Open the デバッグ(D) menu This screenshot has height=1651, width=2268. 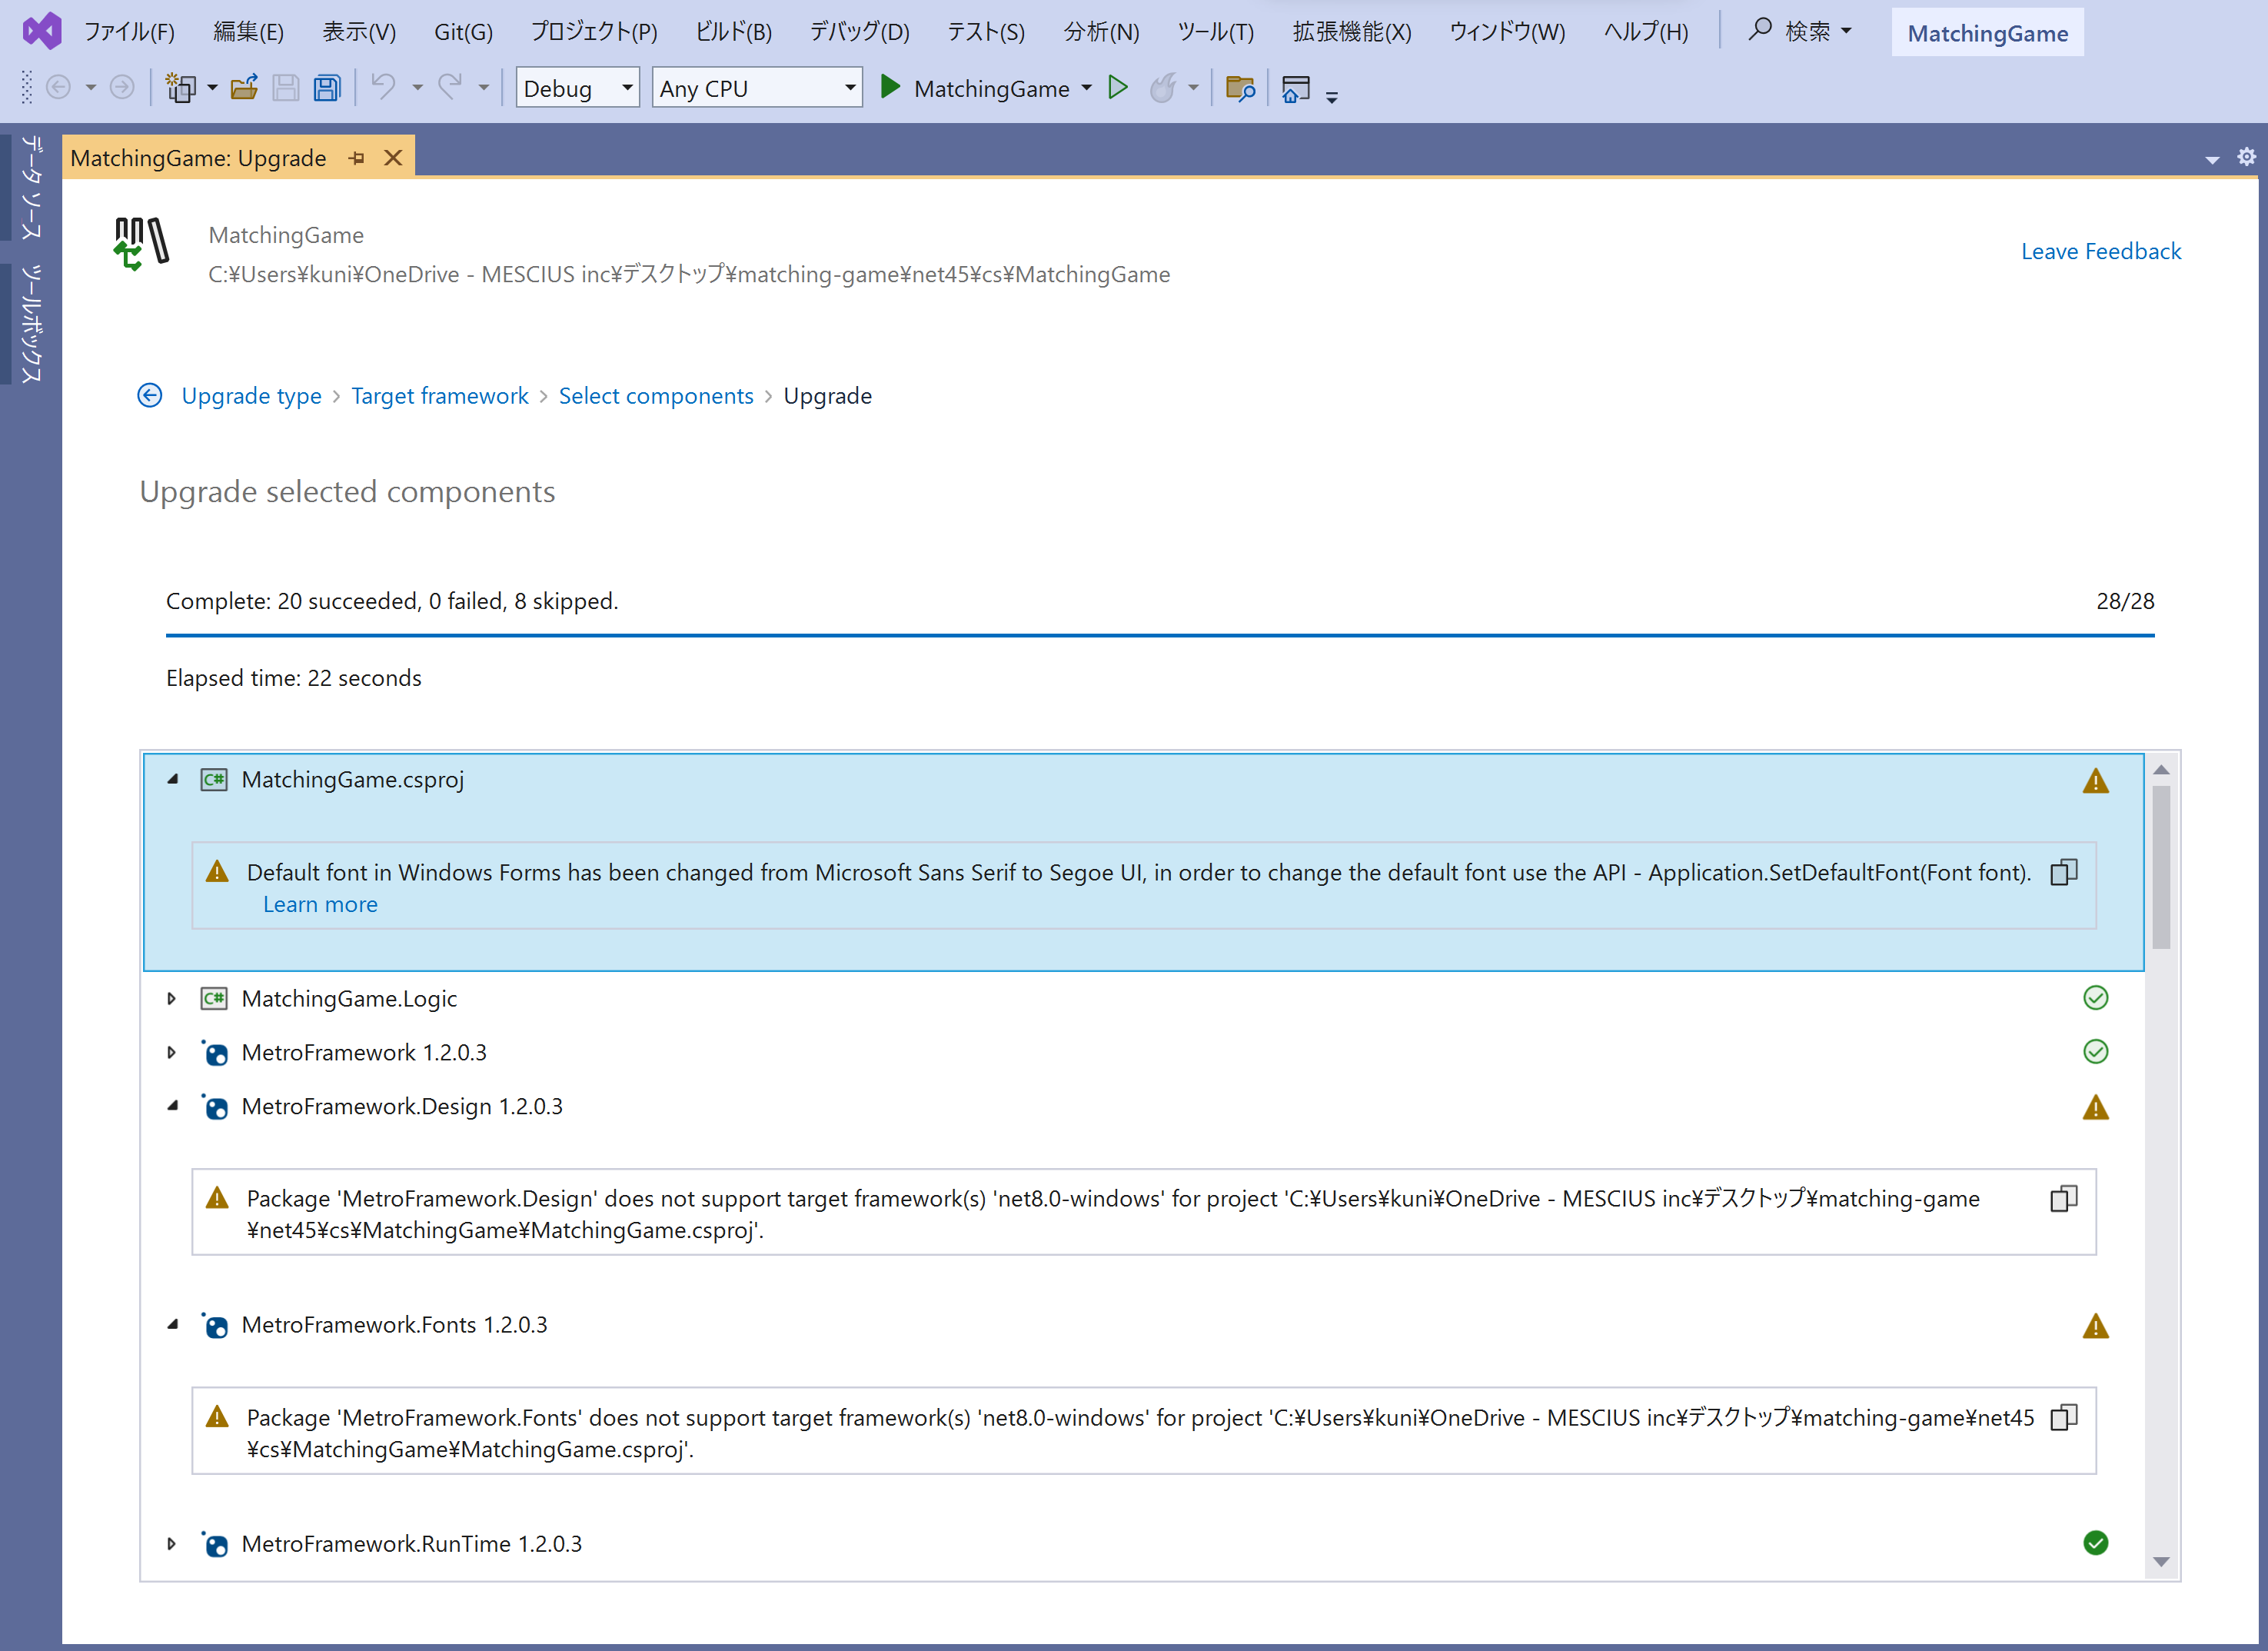click(860, 32)
